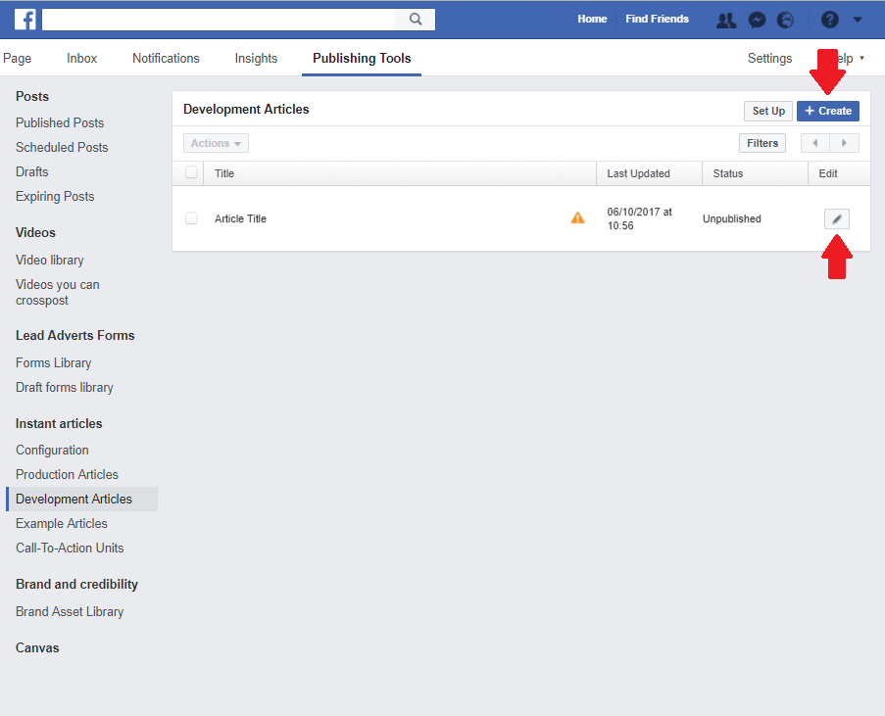This screenshot has height=716, width=885.
Task: Go to next page arrow
Action: (x=845, y=143)
